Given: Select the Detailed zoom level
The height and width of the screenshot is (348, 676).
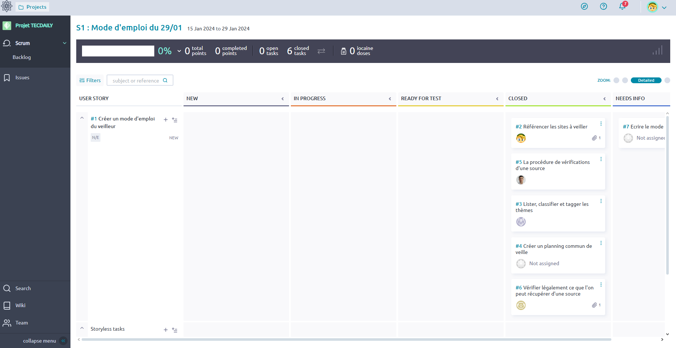Looking at the screenshot, I should pos(646,80).
